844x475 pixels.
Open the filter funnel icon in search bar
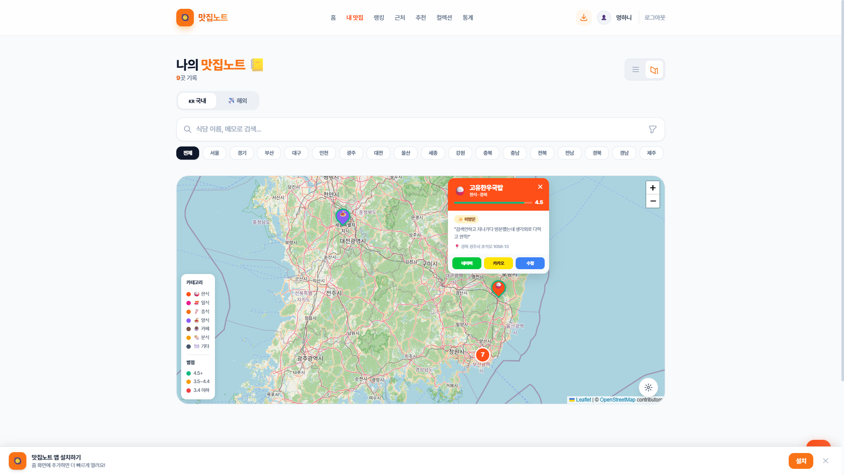(653, 129)
